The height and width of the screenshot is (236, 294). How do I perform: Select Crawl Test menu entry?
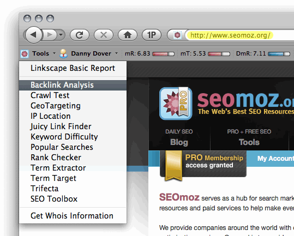pyautogui.click(x=73, y=95)
